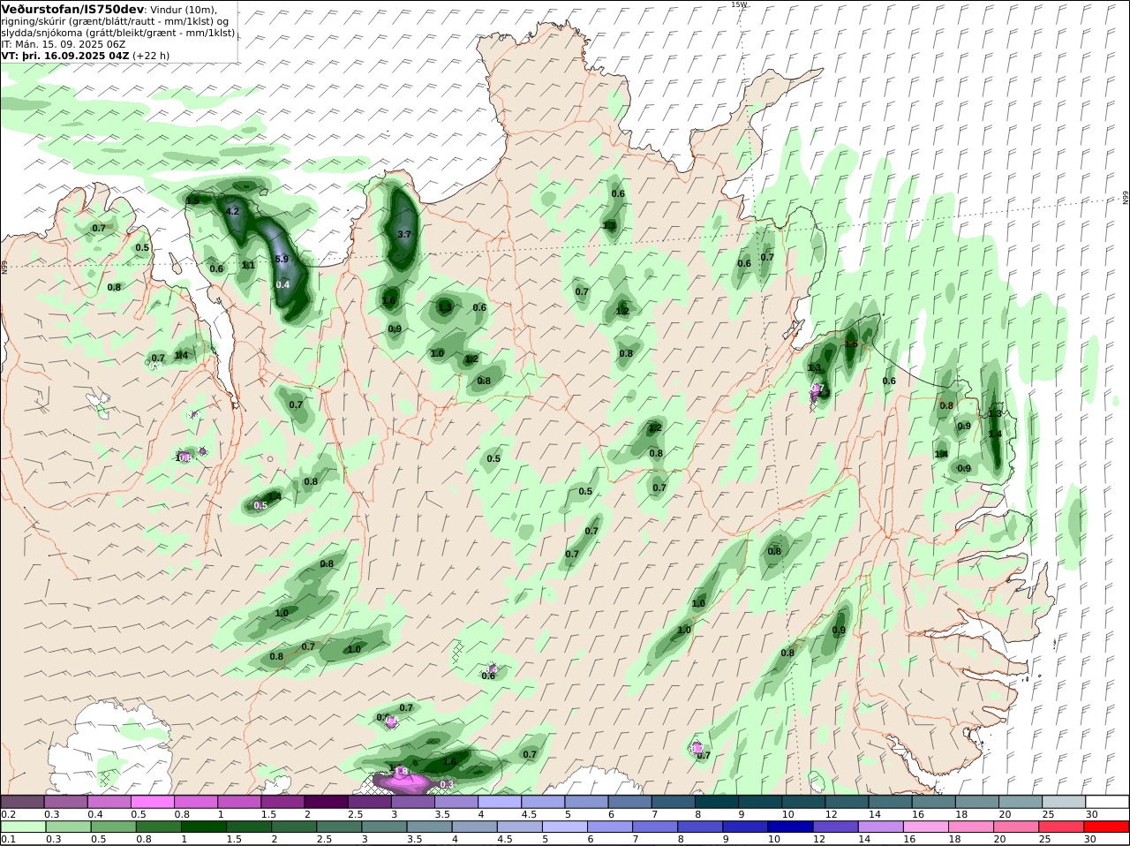Click the valid time line 'VT: þri. 16.09.2025 04Z'
The height and width of the screenshot is (846, 1130).
click(x=65, y=56)
